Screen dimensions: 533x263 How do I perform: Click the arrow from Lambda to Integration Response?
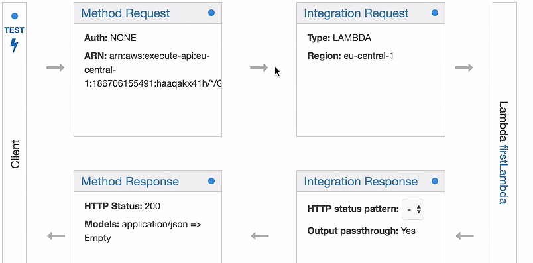[465, 235]
